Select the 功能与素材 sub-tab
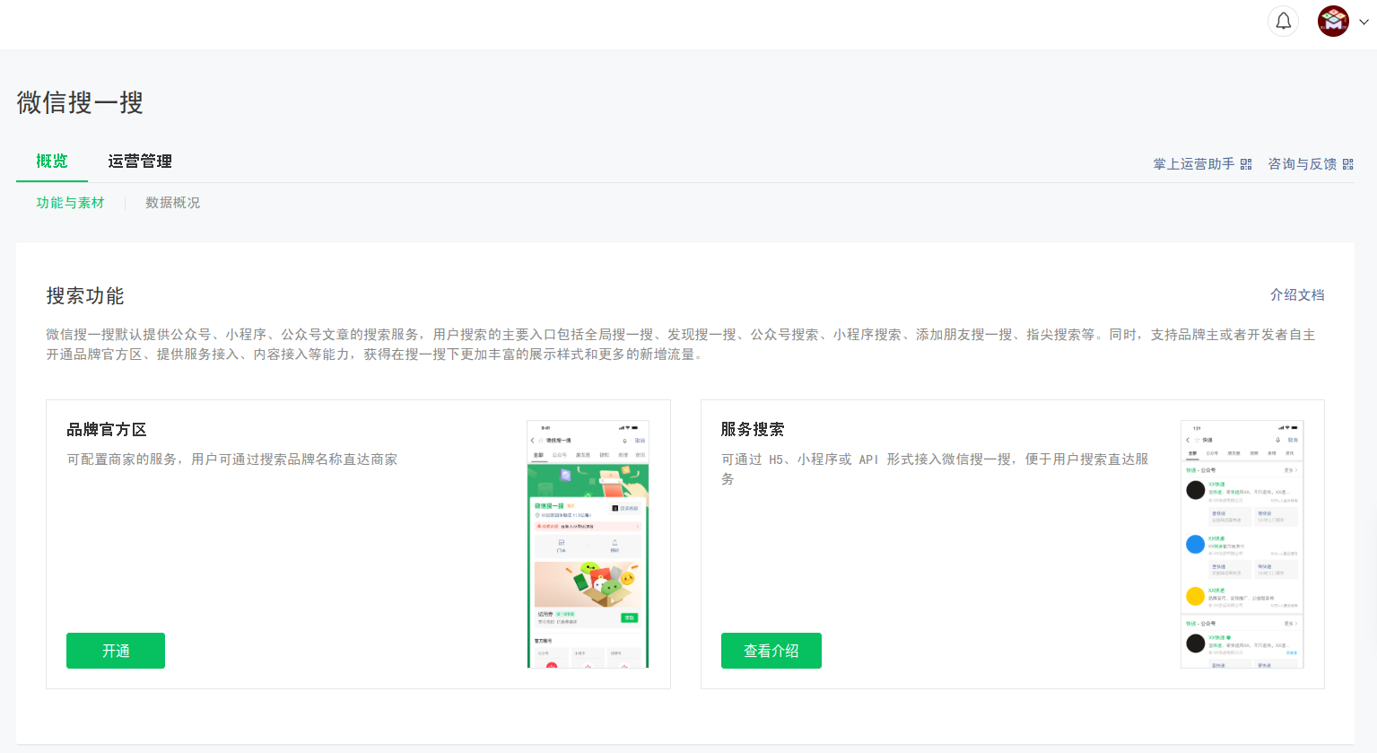1377x753 pixels. point(70,203)
